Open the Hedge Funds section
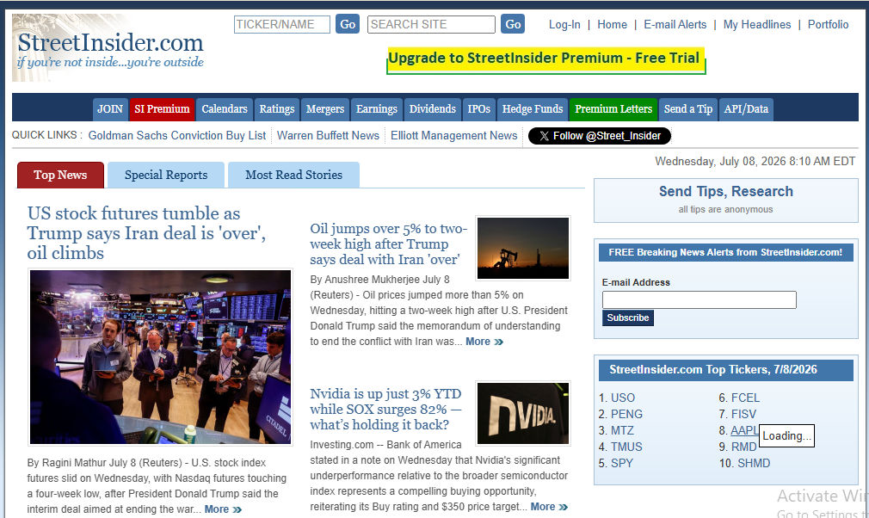The image size is (869, 518). click(x=533, y=109)
